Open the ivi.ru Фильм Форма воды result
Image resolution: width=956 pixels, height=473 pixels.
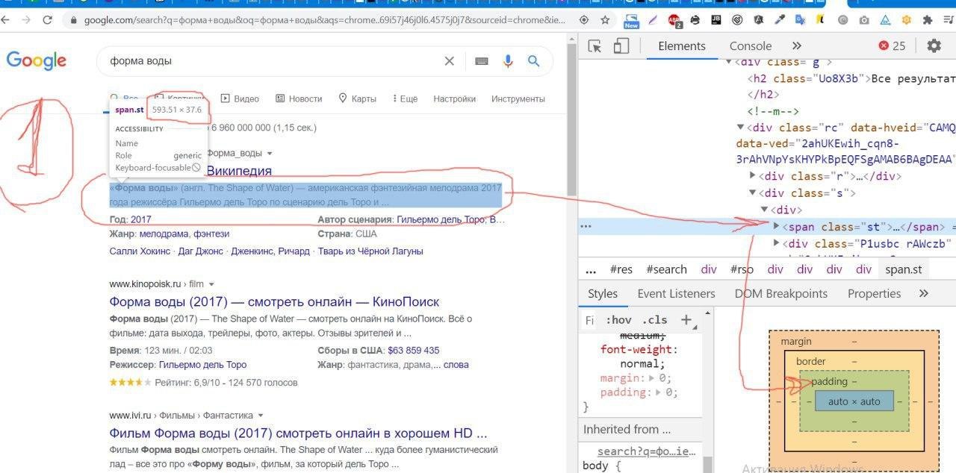click(298, 433)
